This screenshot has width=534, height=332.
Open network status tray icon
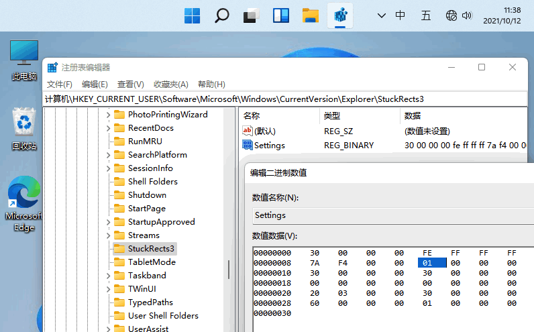[x=451, y=15]
